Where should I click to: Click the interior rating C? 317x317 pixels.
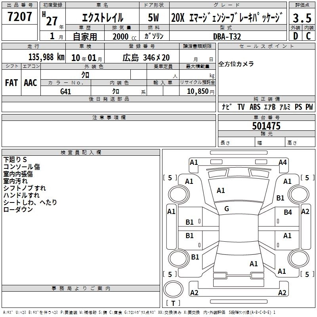pyautogui.click(x=309, y=36)
